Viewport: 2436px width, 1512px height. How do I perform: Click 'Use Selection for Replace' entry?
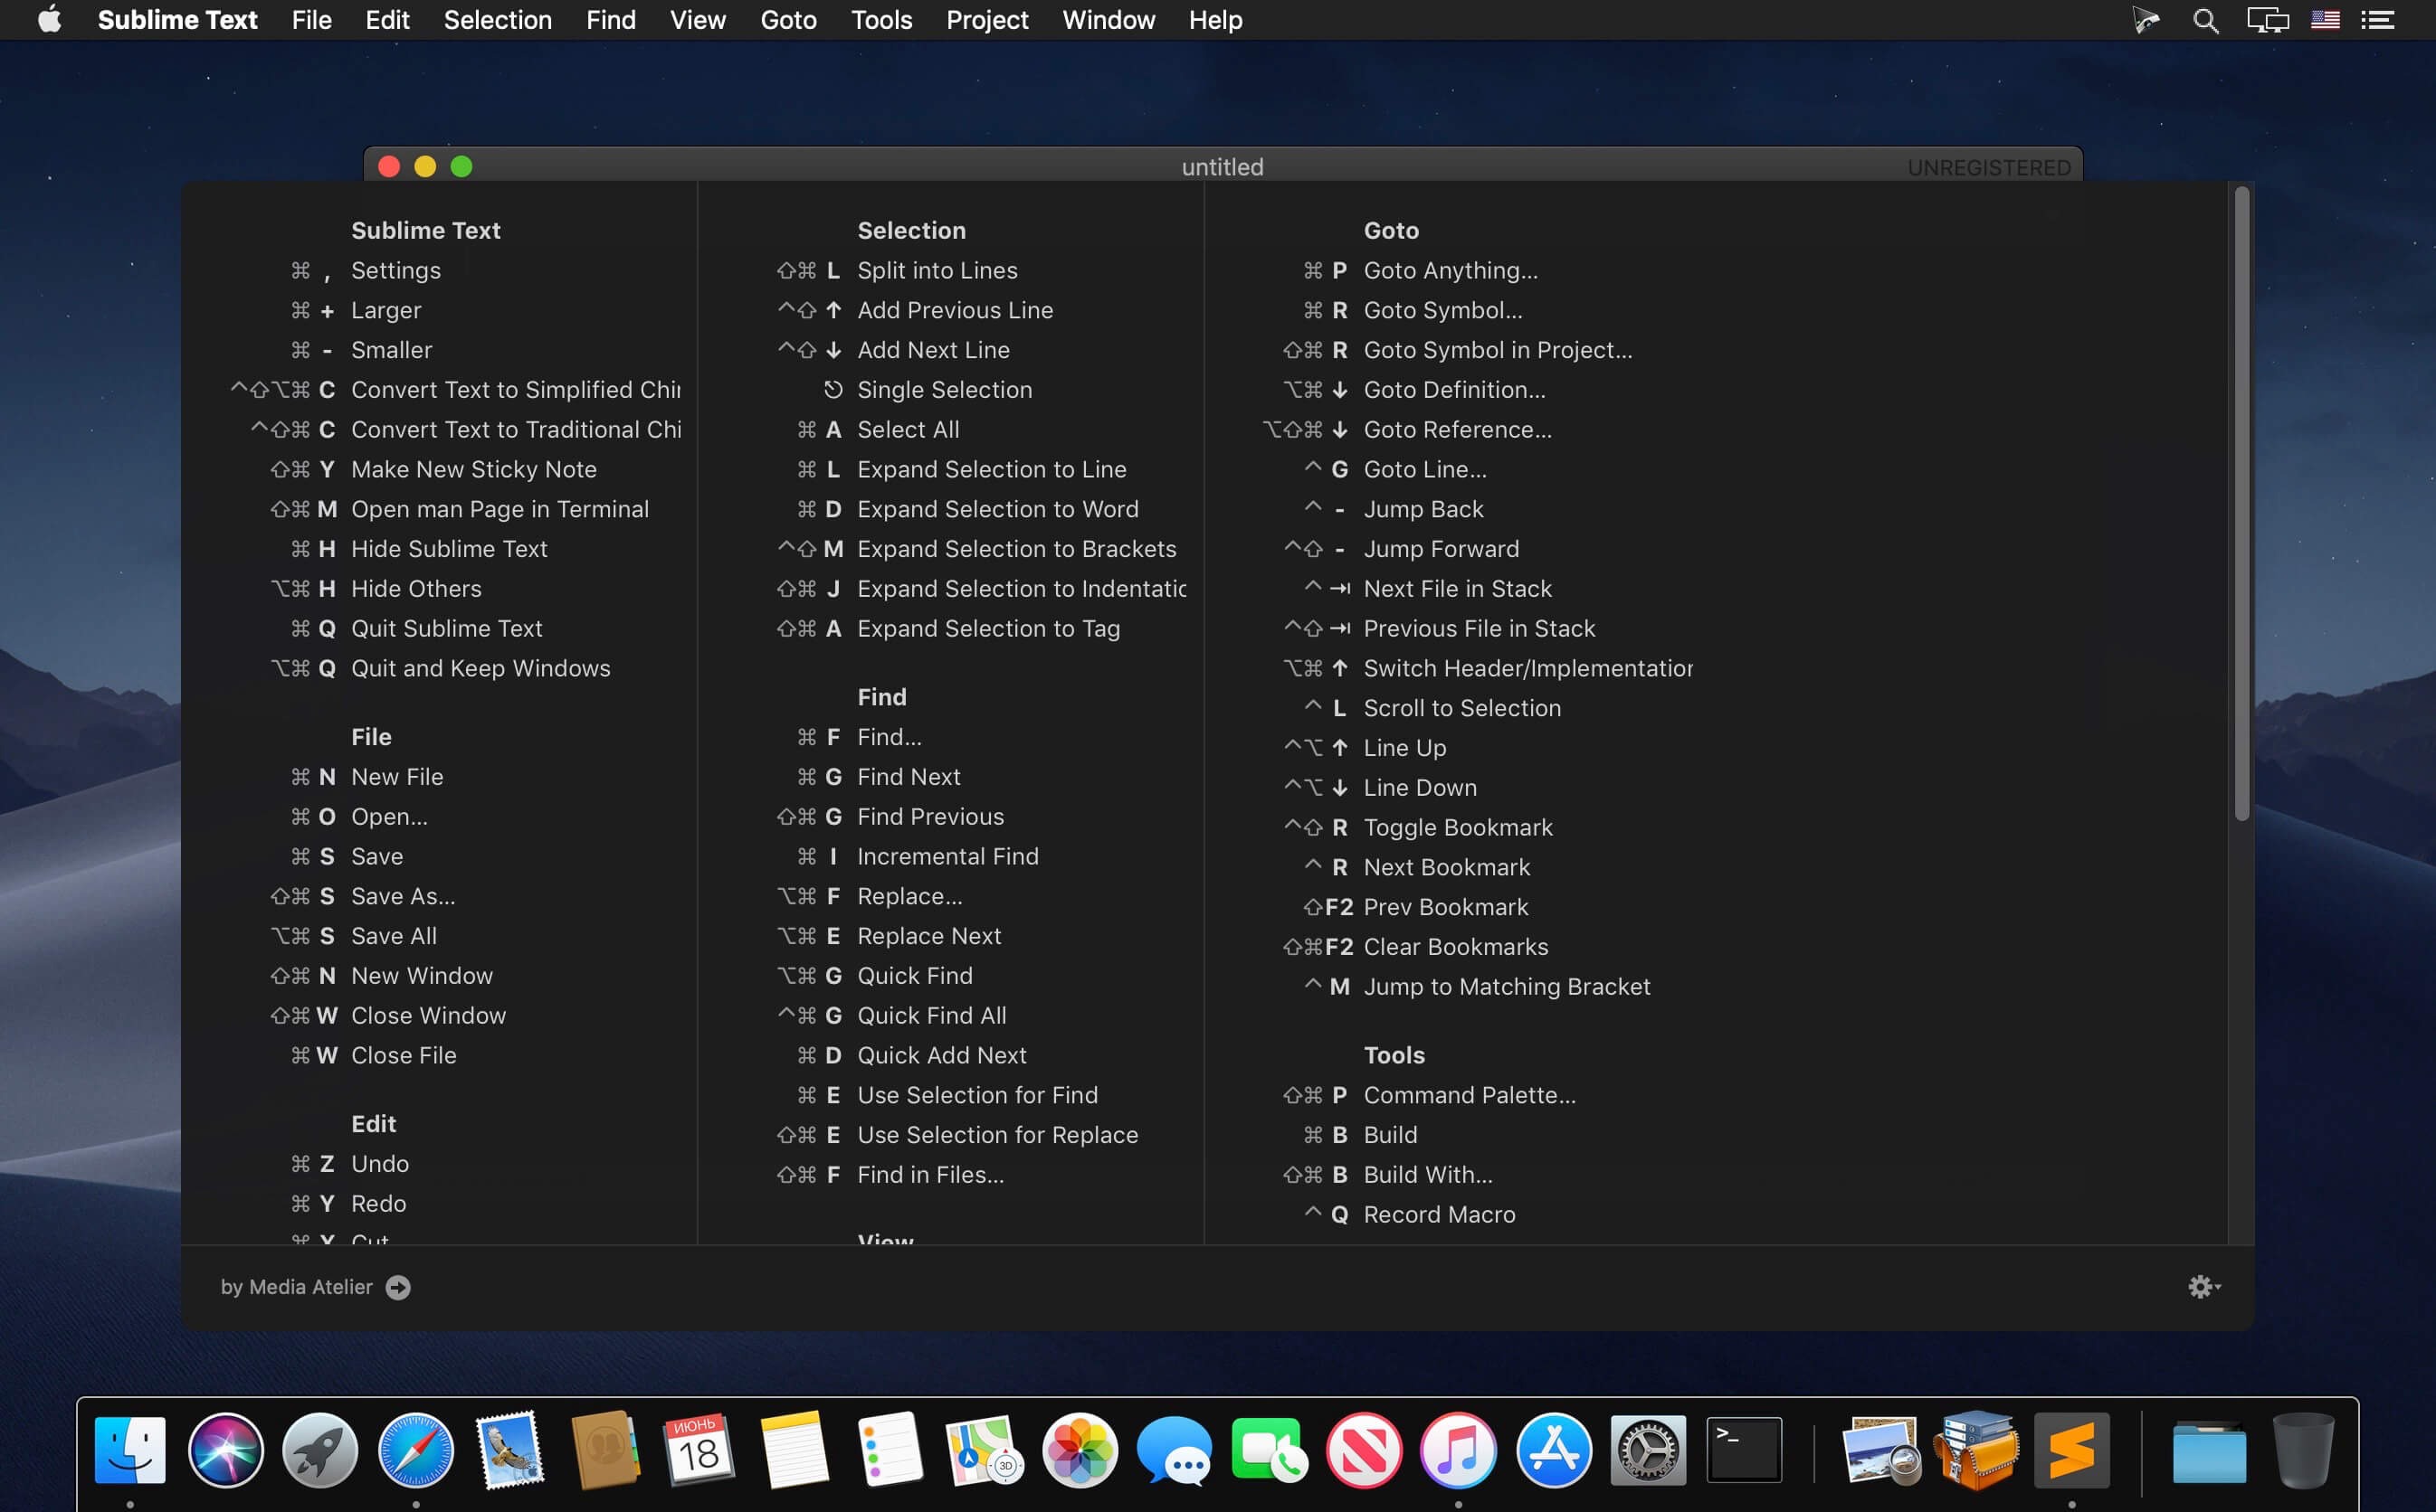tap(996, 1135)
